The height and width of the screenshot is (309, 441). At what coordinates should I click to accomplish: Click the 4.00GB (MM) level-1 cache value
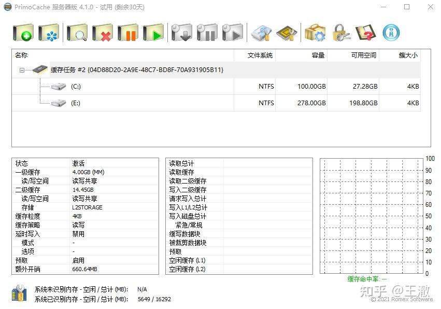tap(88, 172)
